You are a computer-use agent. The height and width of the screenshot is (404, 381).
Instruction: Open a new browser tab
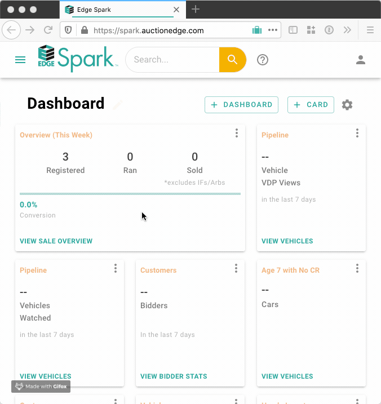[196, 10]
